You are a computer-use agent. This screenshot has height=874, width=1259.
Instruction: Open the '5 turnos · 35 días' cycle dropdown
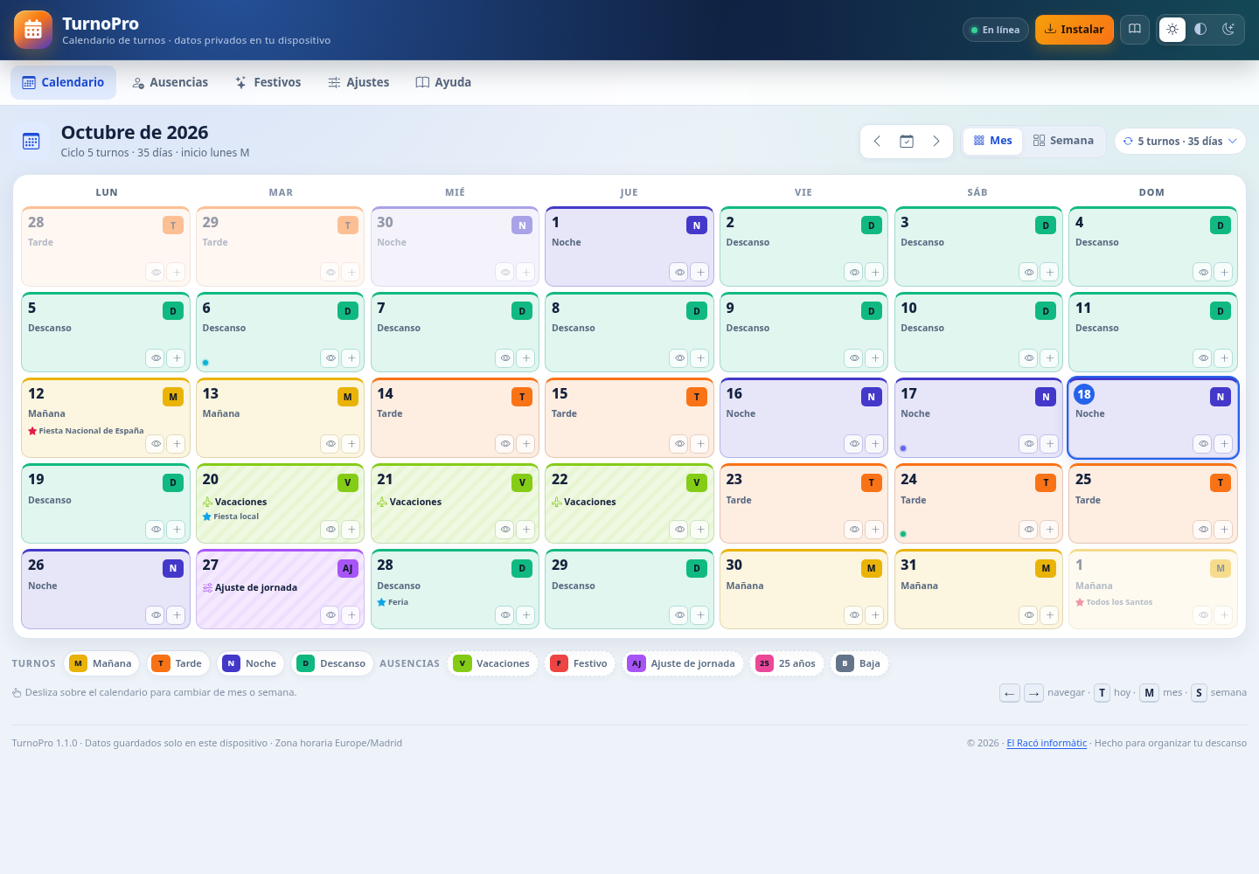click(x=1180, y=141)
